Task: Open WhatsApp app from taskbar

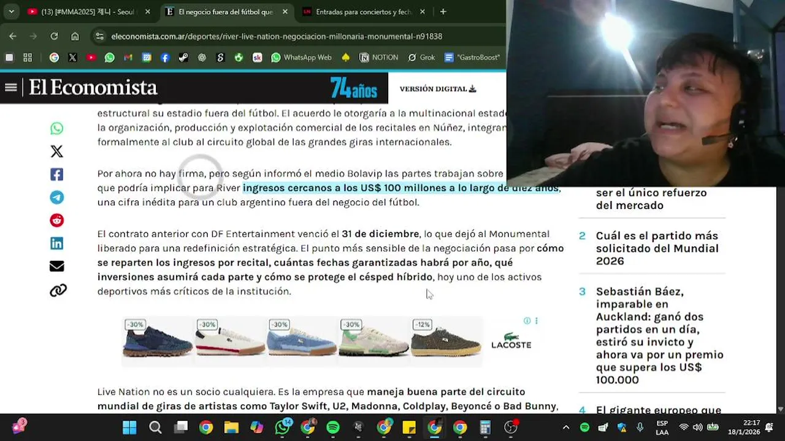Action: tap(283, 427)
